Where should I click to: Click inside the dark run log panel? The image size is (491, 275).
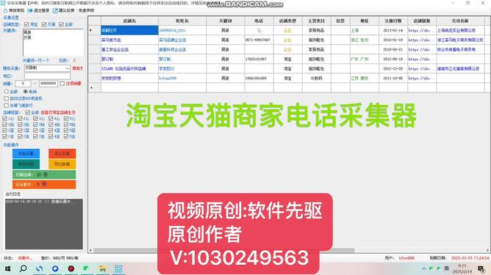(44, 224)
